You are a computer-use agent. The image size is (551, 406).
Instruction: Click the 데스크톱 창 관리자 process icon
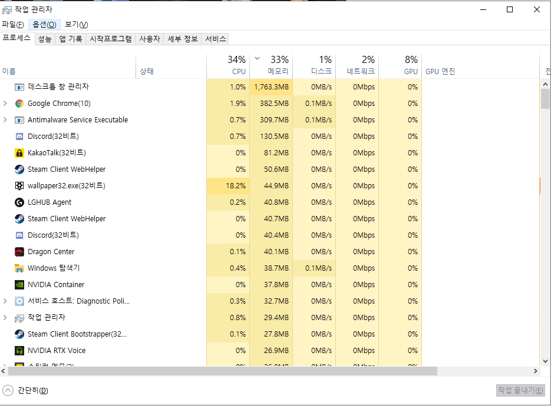(19, 87)
